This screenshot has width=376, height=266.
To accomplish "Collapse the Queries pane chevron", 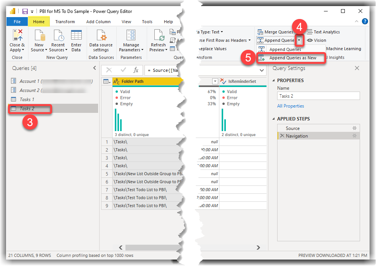I will click(x=95, y=68).
